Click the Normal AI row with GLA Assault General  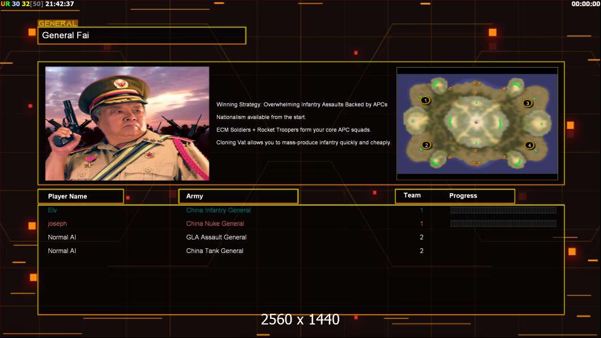[x=301, y=237]
